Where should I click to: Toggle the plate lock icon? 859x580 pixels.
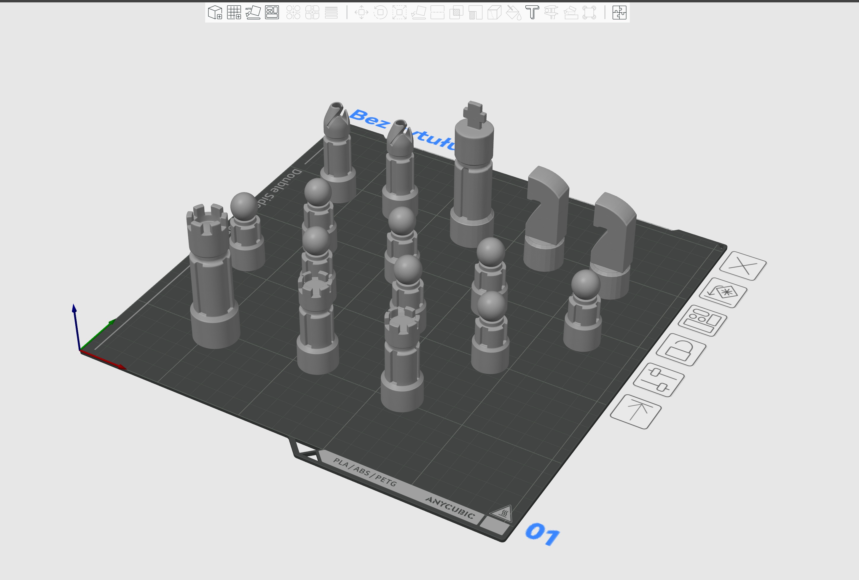[x=681, y=350]
